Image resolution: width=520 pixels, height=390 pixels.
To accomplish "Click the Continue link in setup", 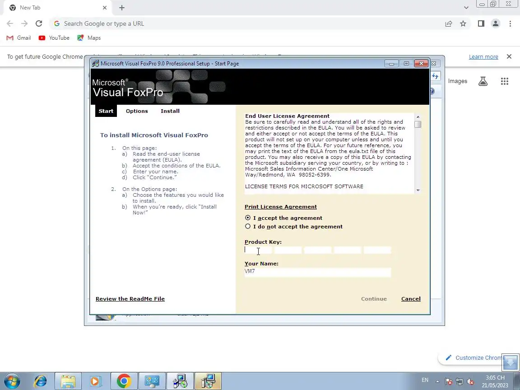I will (374, 299).
